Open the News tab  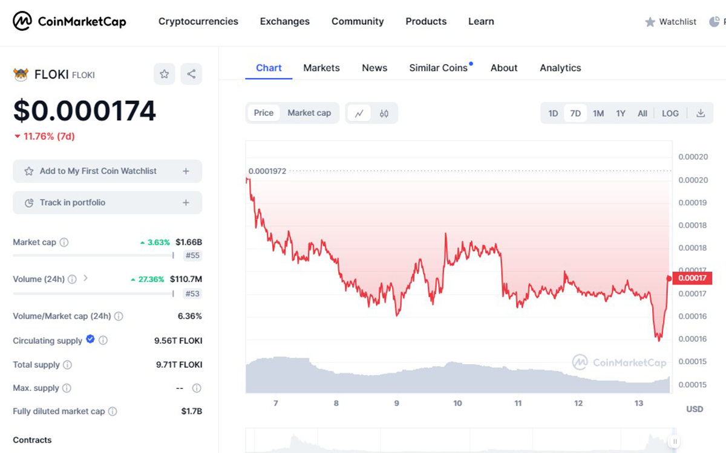(x=374, y=68)
